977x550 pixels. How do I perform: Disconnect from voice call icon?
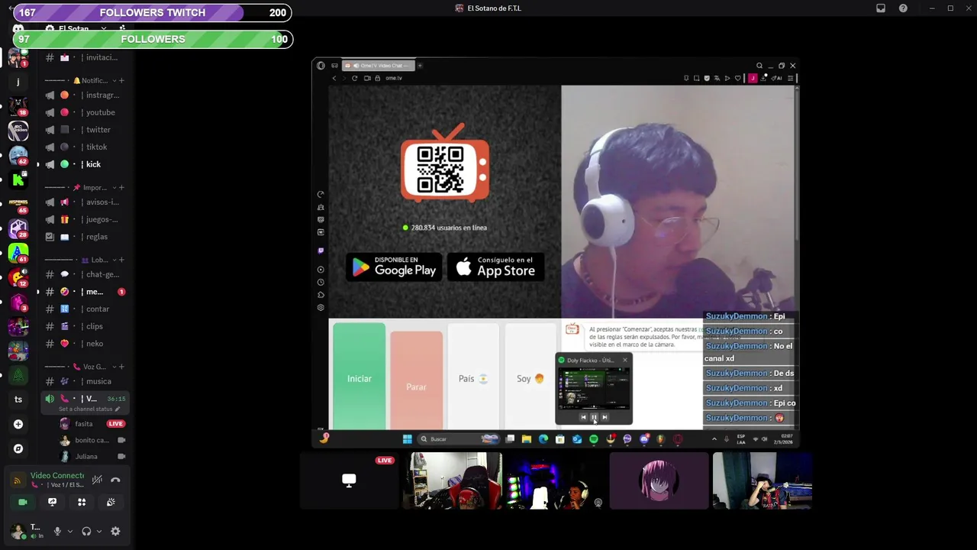point(115,480)
